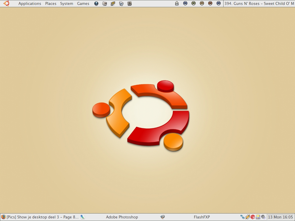Stop the music playback
The height and width of the screenshot is (221, 295).
[x=210, y=3]
